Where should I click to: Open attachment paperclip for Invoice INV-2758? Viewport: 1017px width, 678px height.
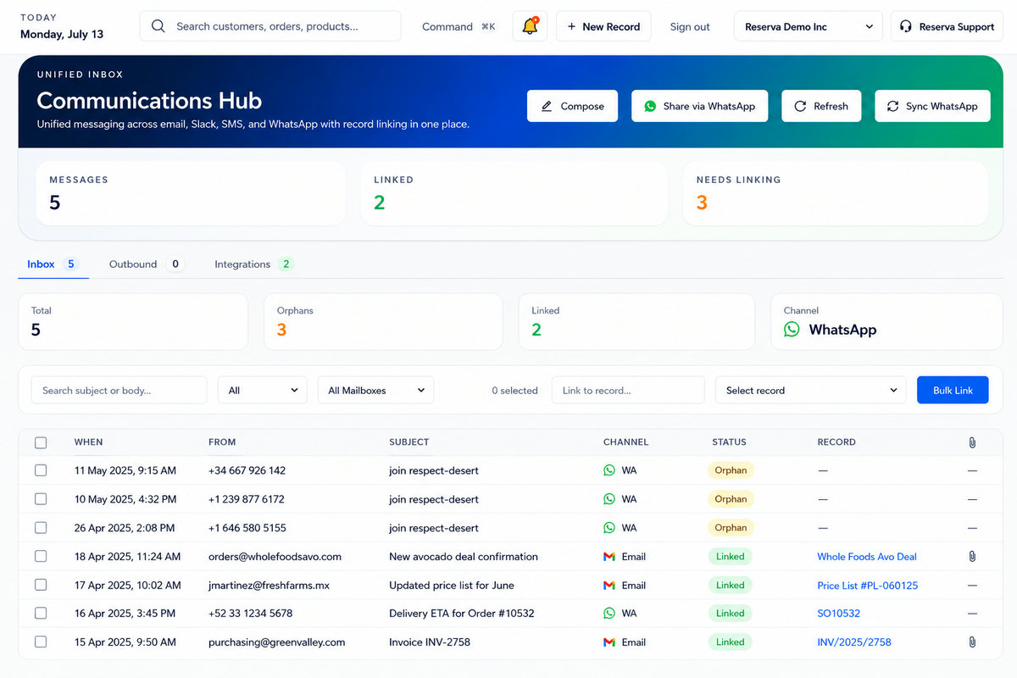(x=972, y=642)
